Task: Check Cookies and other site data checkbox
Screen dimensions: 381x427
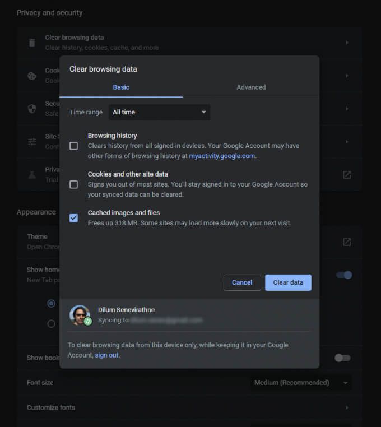Action: (x=73, y=184)
